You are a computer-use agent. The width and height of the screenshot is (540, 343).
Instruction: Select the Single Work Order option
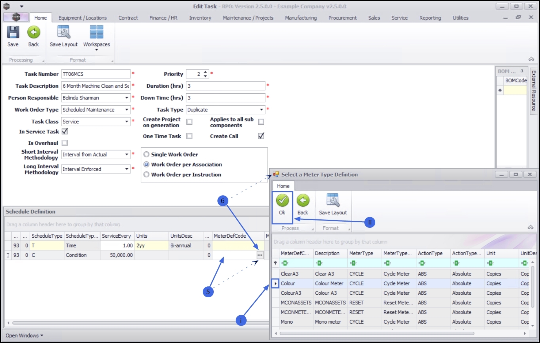point(147,154)
